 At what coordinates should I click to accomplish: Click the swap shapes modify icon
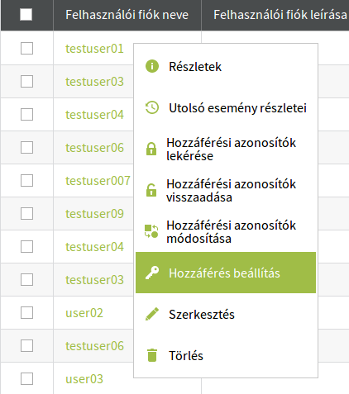[x=151, y=231]
